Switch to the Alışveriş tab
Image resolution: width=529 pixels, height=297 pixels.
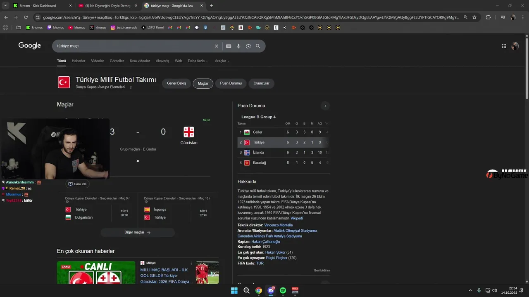[162, 61]
